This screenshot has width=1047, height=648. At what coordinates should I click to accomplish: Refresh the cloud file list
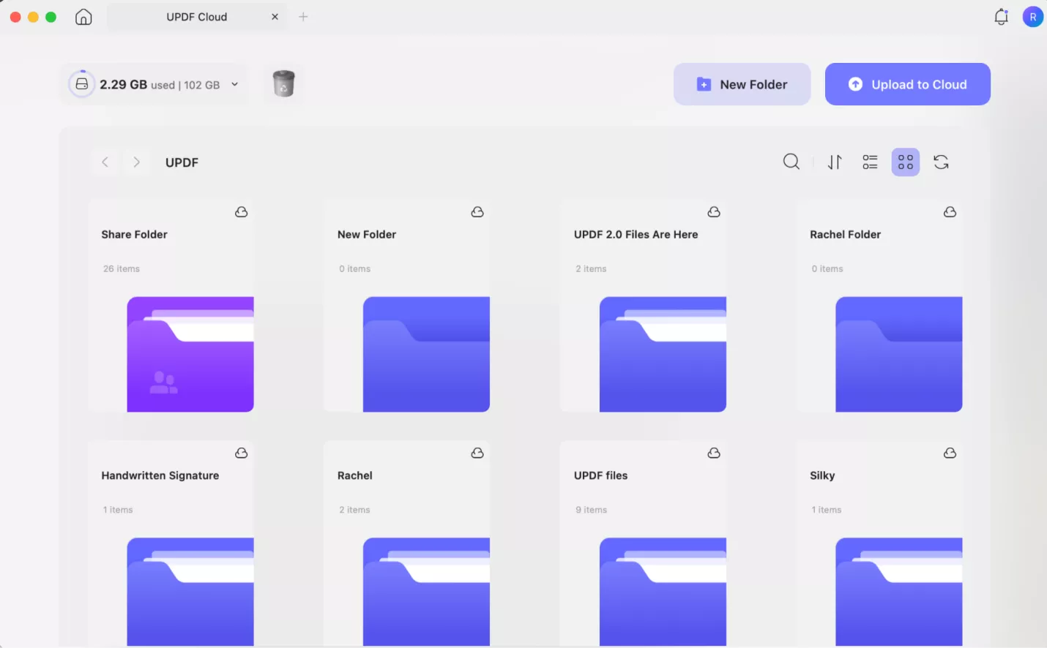point(941,162)
